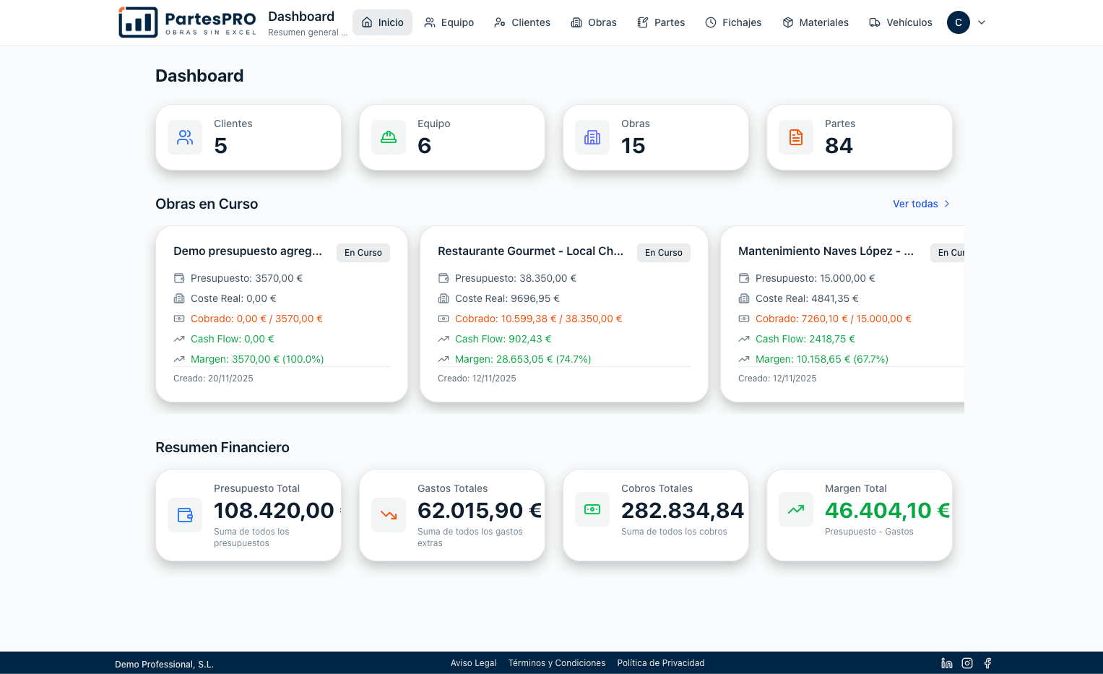Viewport: 1103px width, 674px height.
Task: Expand all works via the Ver todas chevron
Action: 948,204
